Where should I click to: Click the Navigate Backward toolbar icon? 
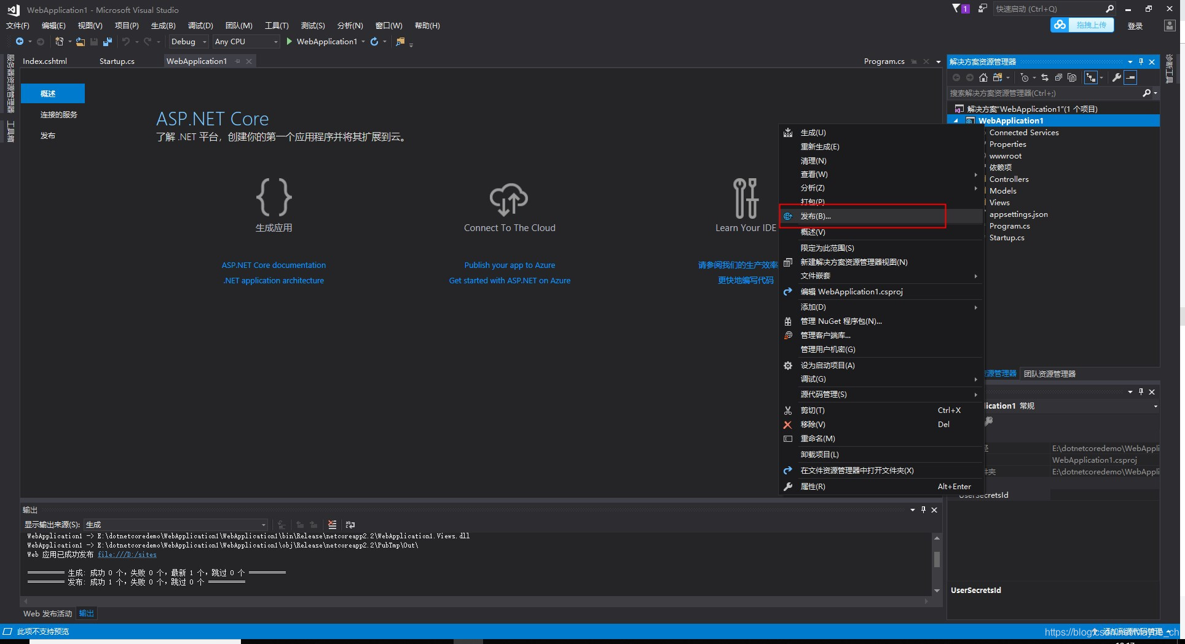[20, 42]
